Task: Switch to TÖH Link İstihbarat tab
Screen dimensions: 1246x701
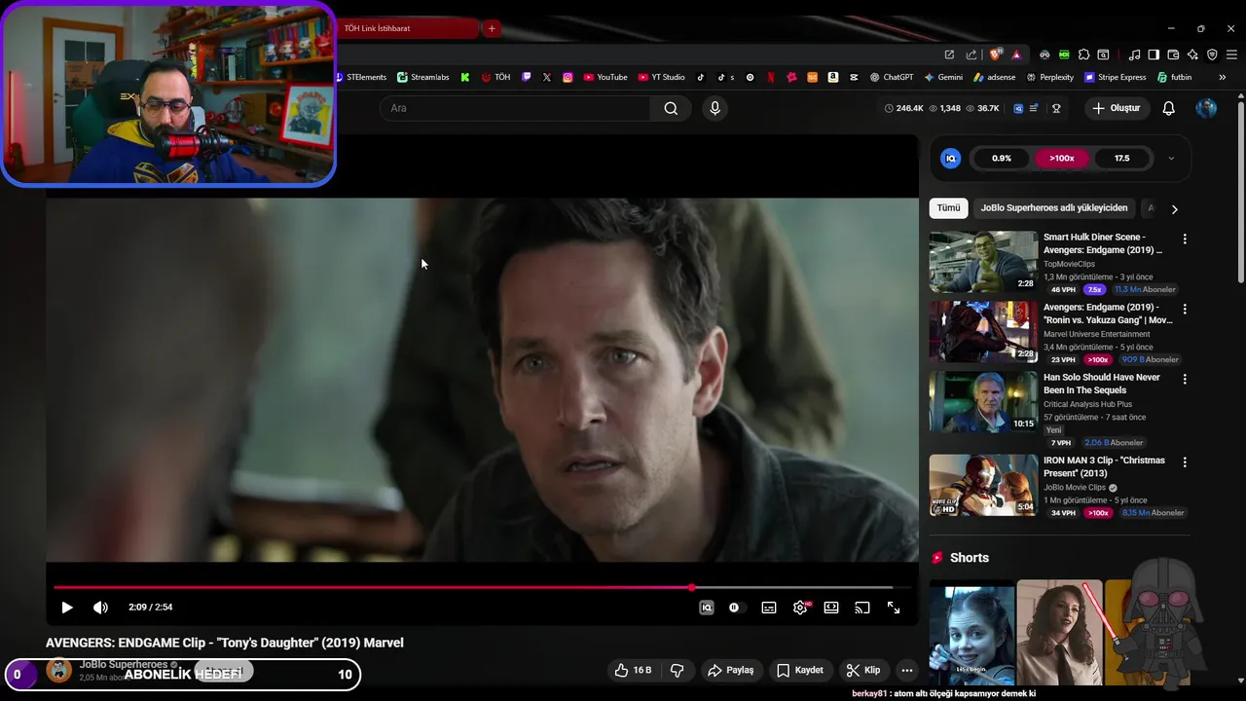Action: [407, 28]
